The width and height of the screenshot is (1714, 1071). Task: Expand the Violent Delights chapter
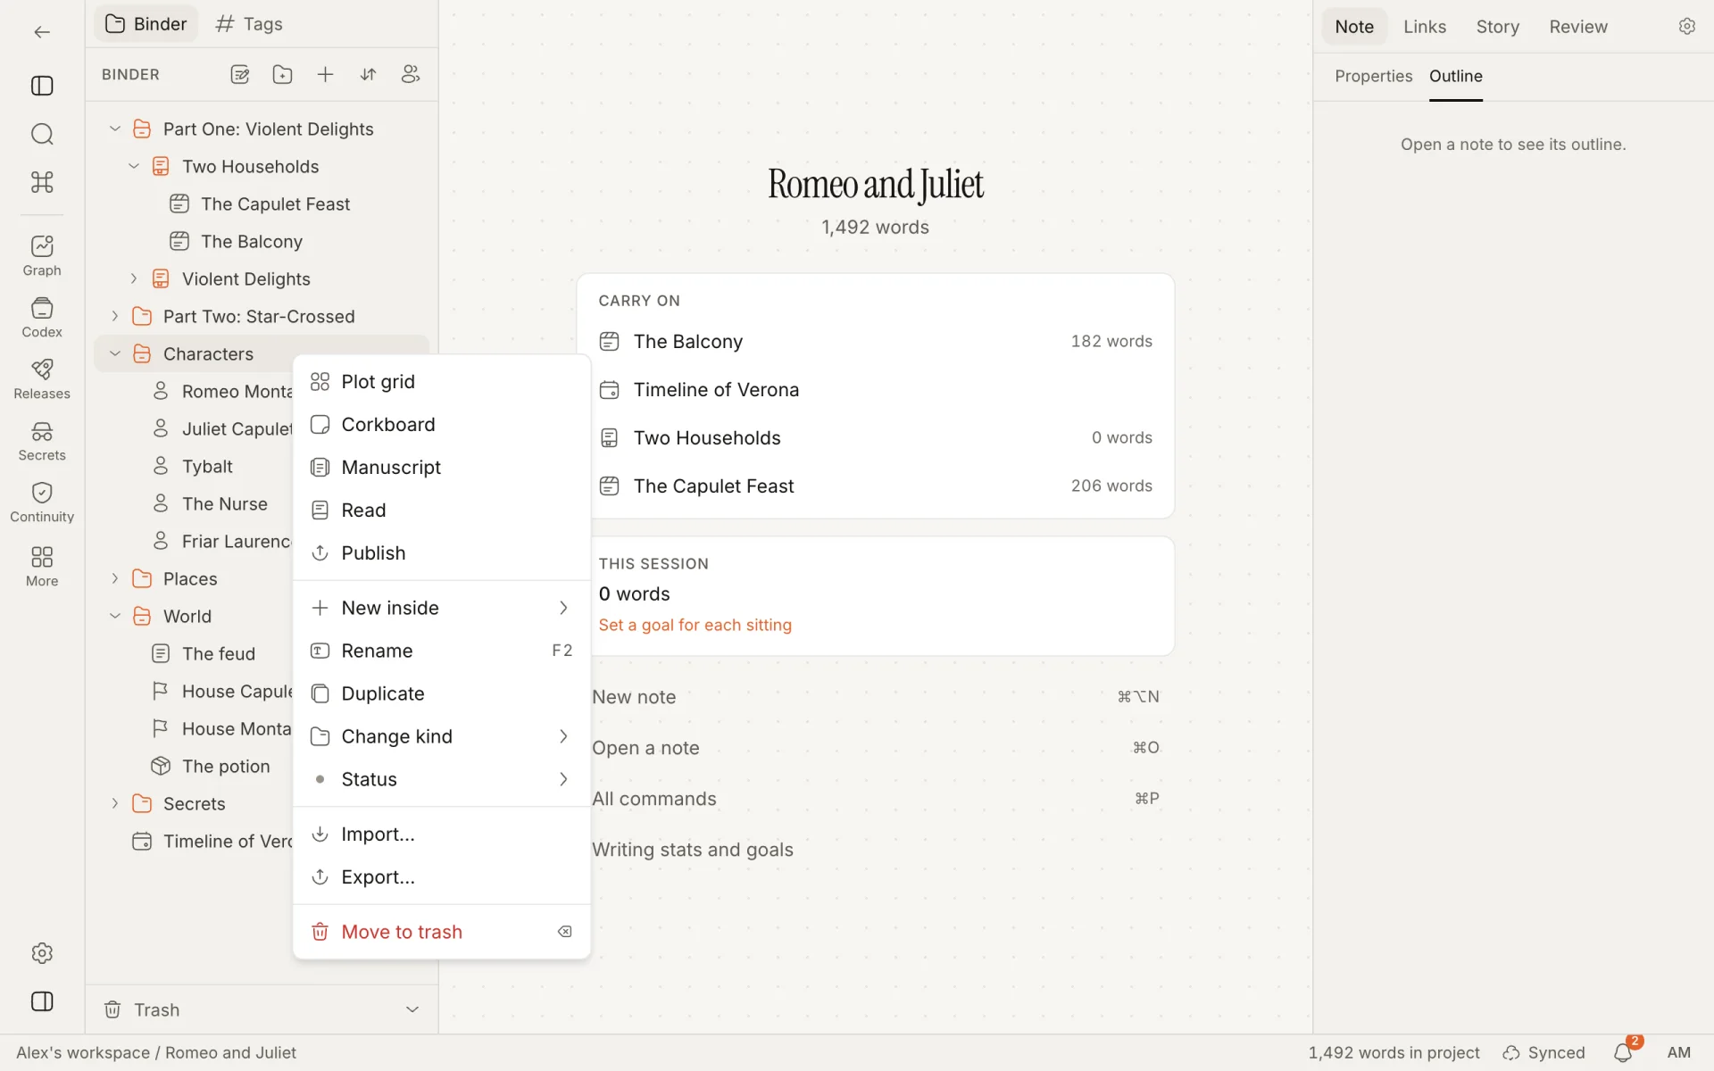[x=134, y=278]
